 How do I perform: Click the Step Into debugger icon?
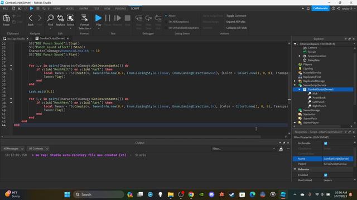point(139,18)
